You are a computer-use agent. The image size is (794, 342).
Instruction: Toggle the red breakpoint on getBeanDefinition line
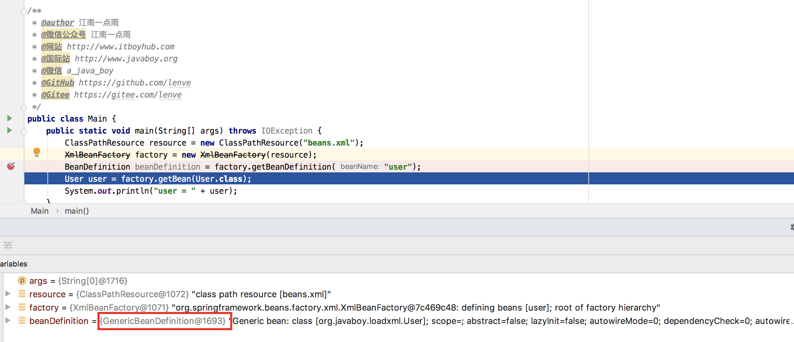pyautogui.click(x=11, y=166)
